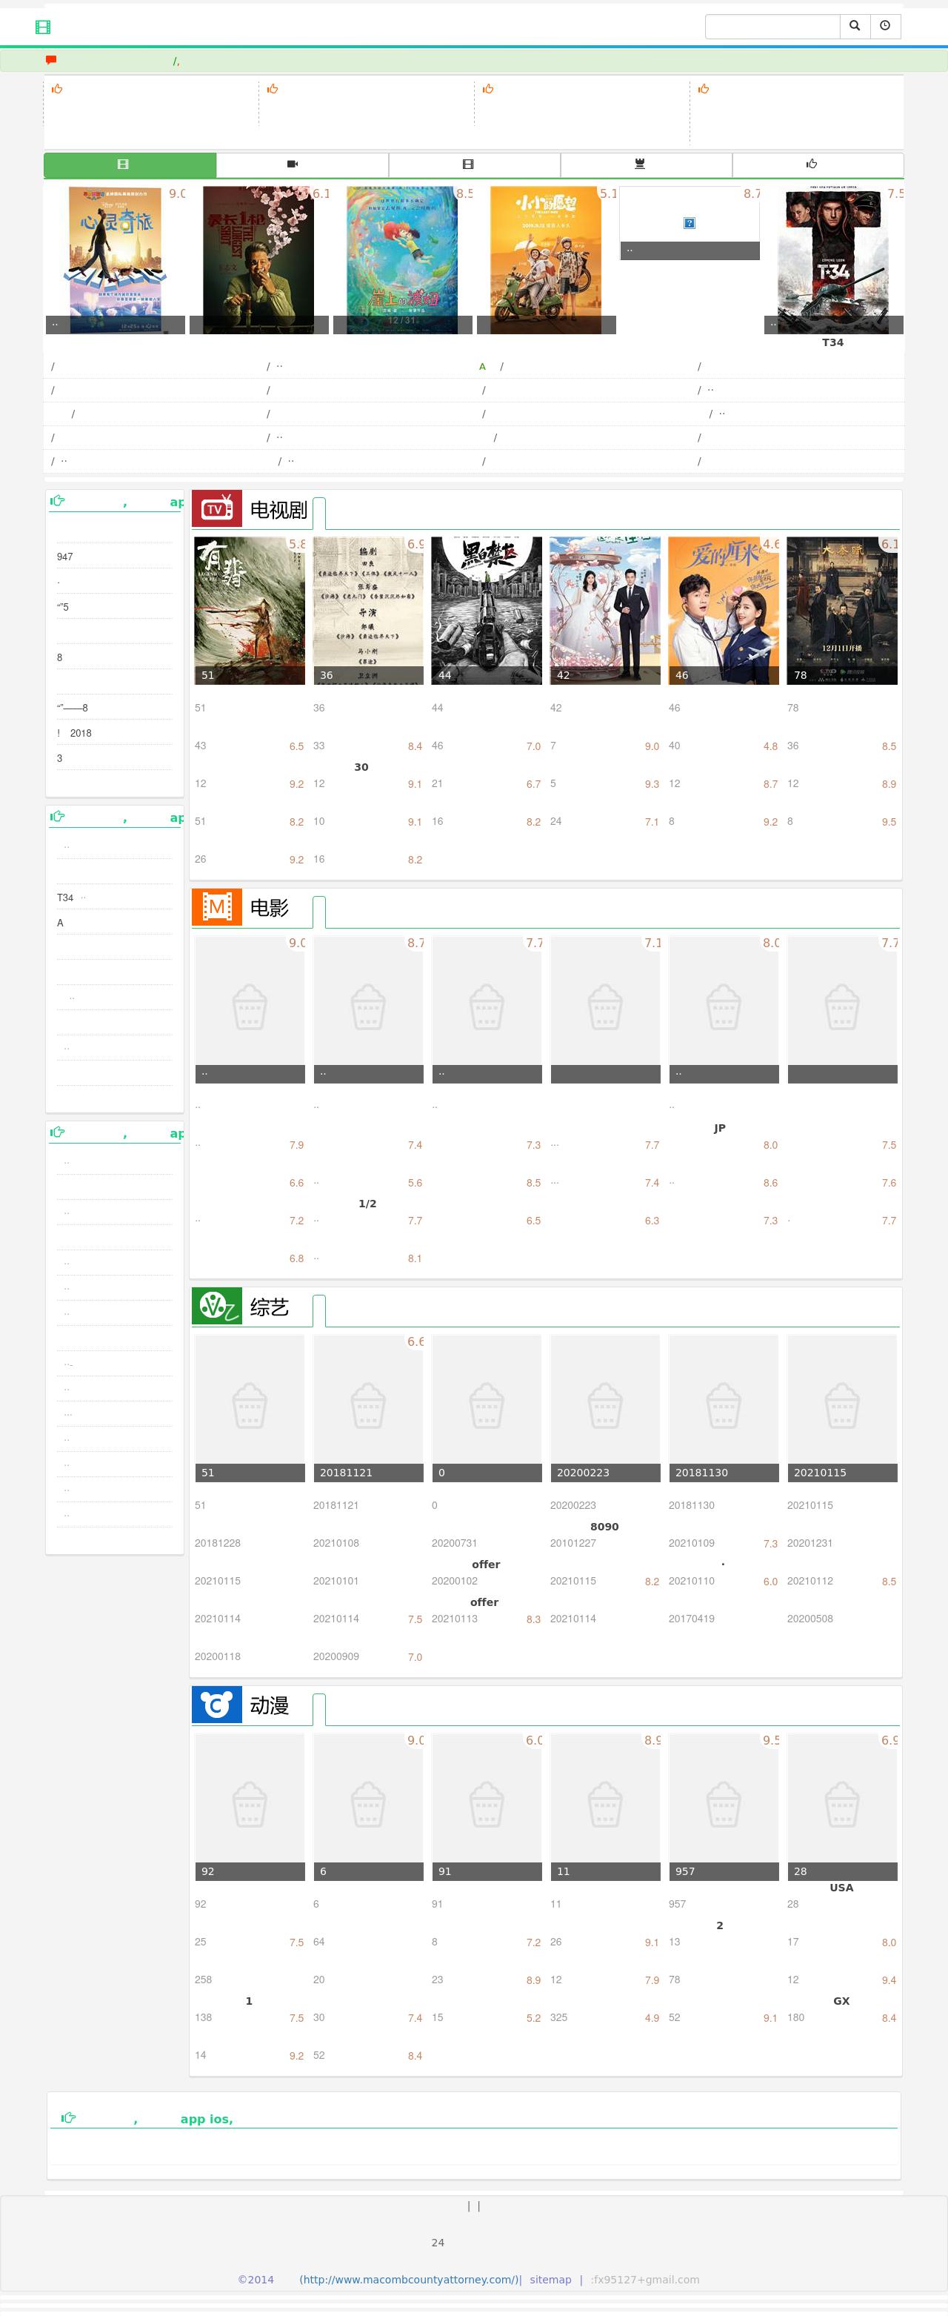Screen dimensions: 948x2316
Task: Open anime placeholder labeled 28
Action: [842, 1806]
